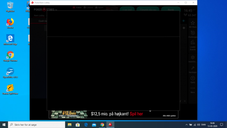
Task: Open Google Chrome from the taskbar
Action: tap(102, 125)
